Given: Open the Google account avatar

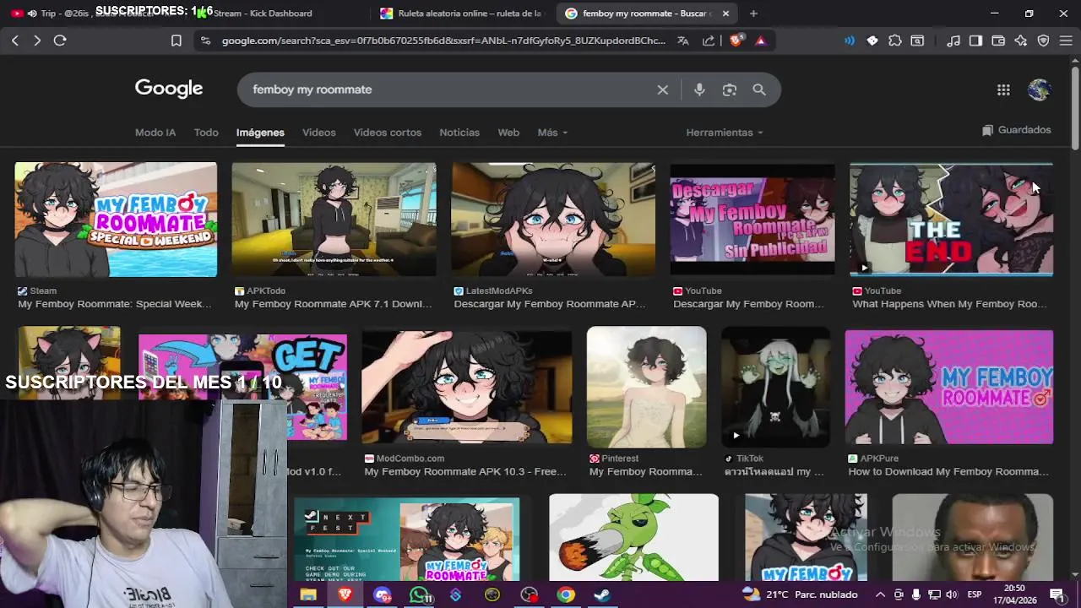Looking at the screenshot, I should coord(1040,90).
